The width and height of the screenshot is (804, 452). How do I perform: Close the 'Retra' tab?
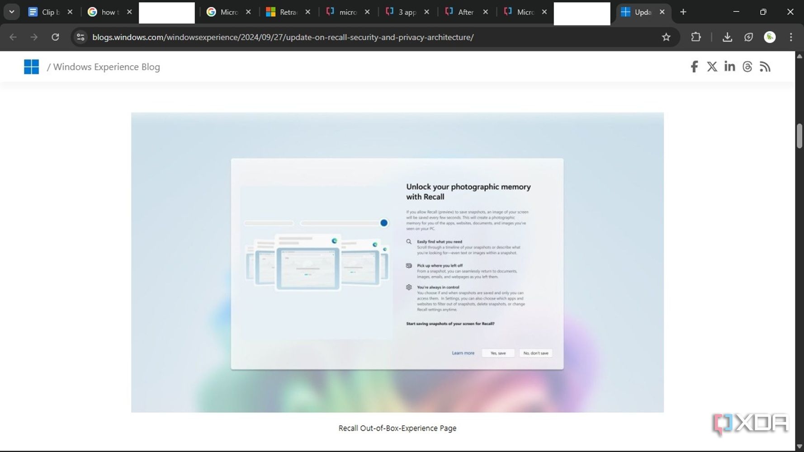click(308, 12)
